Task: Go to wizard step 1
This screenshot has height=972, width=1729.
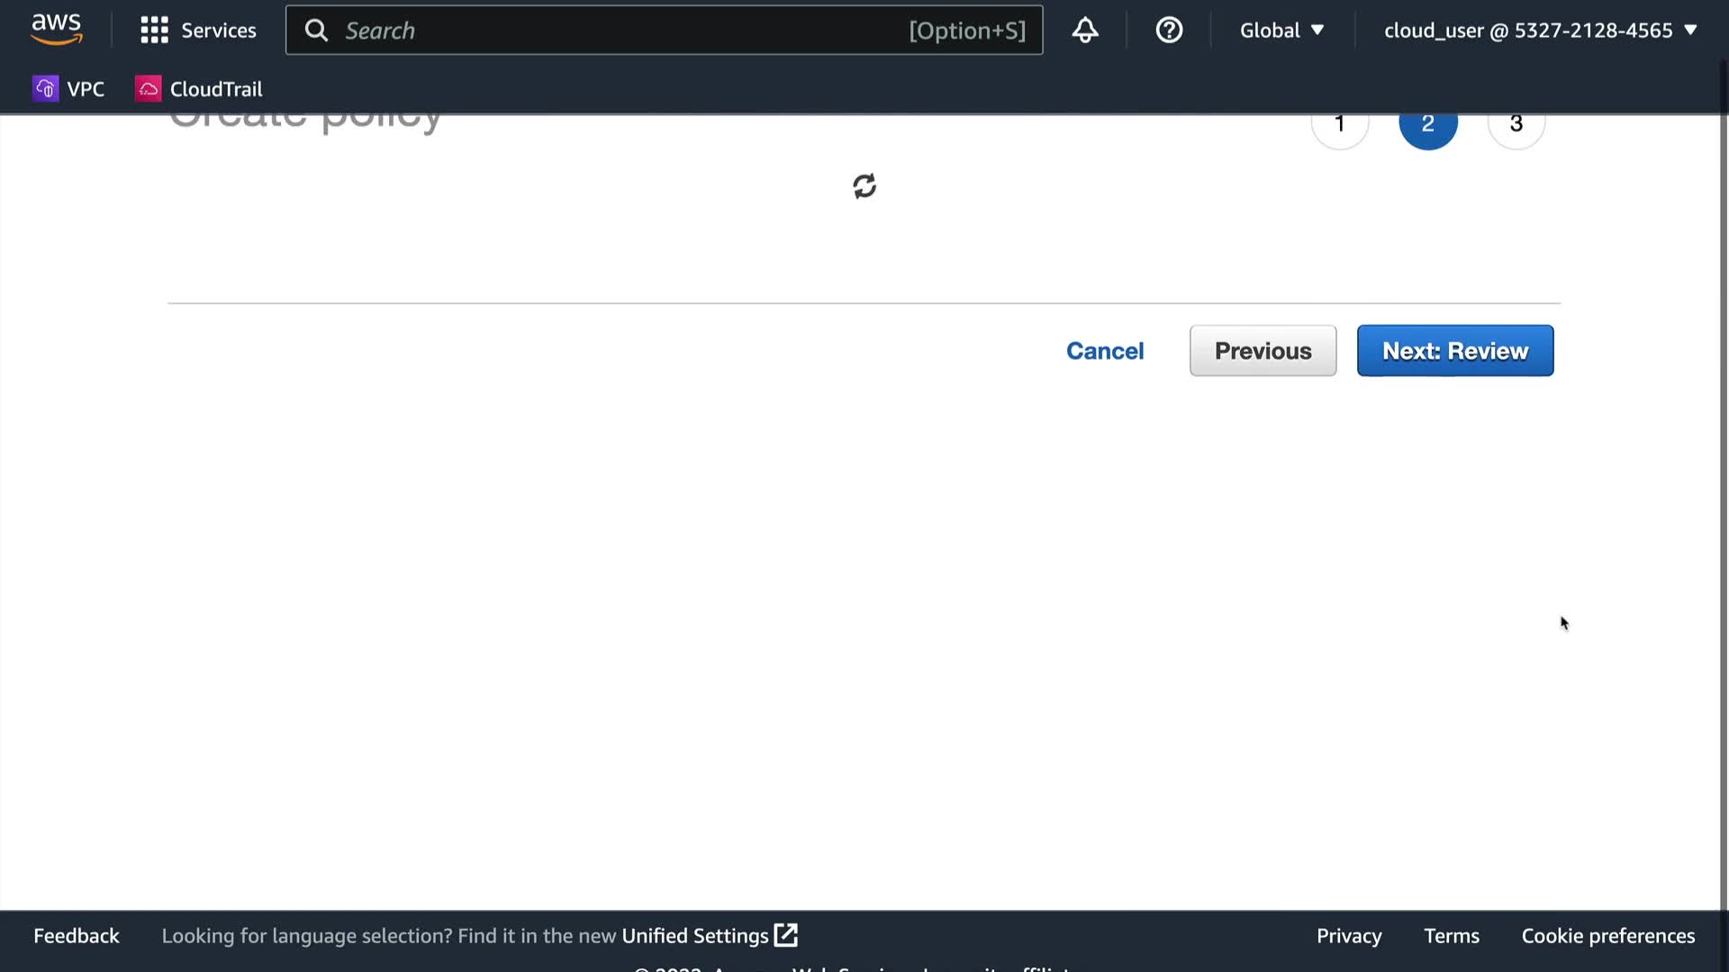Action: pyautogui.click(x=1340, y=126)
